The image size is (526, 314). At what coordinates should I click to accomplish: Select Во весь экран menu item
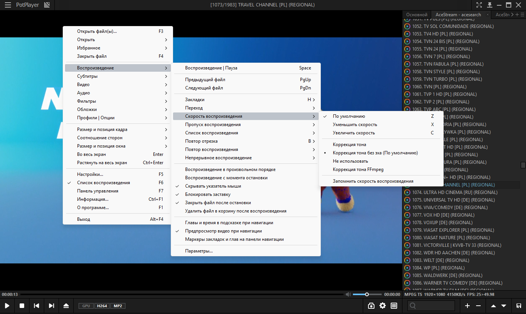tap(118, 154)
